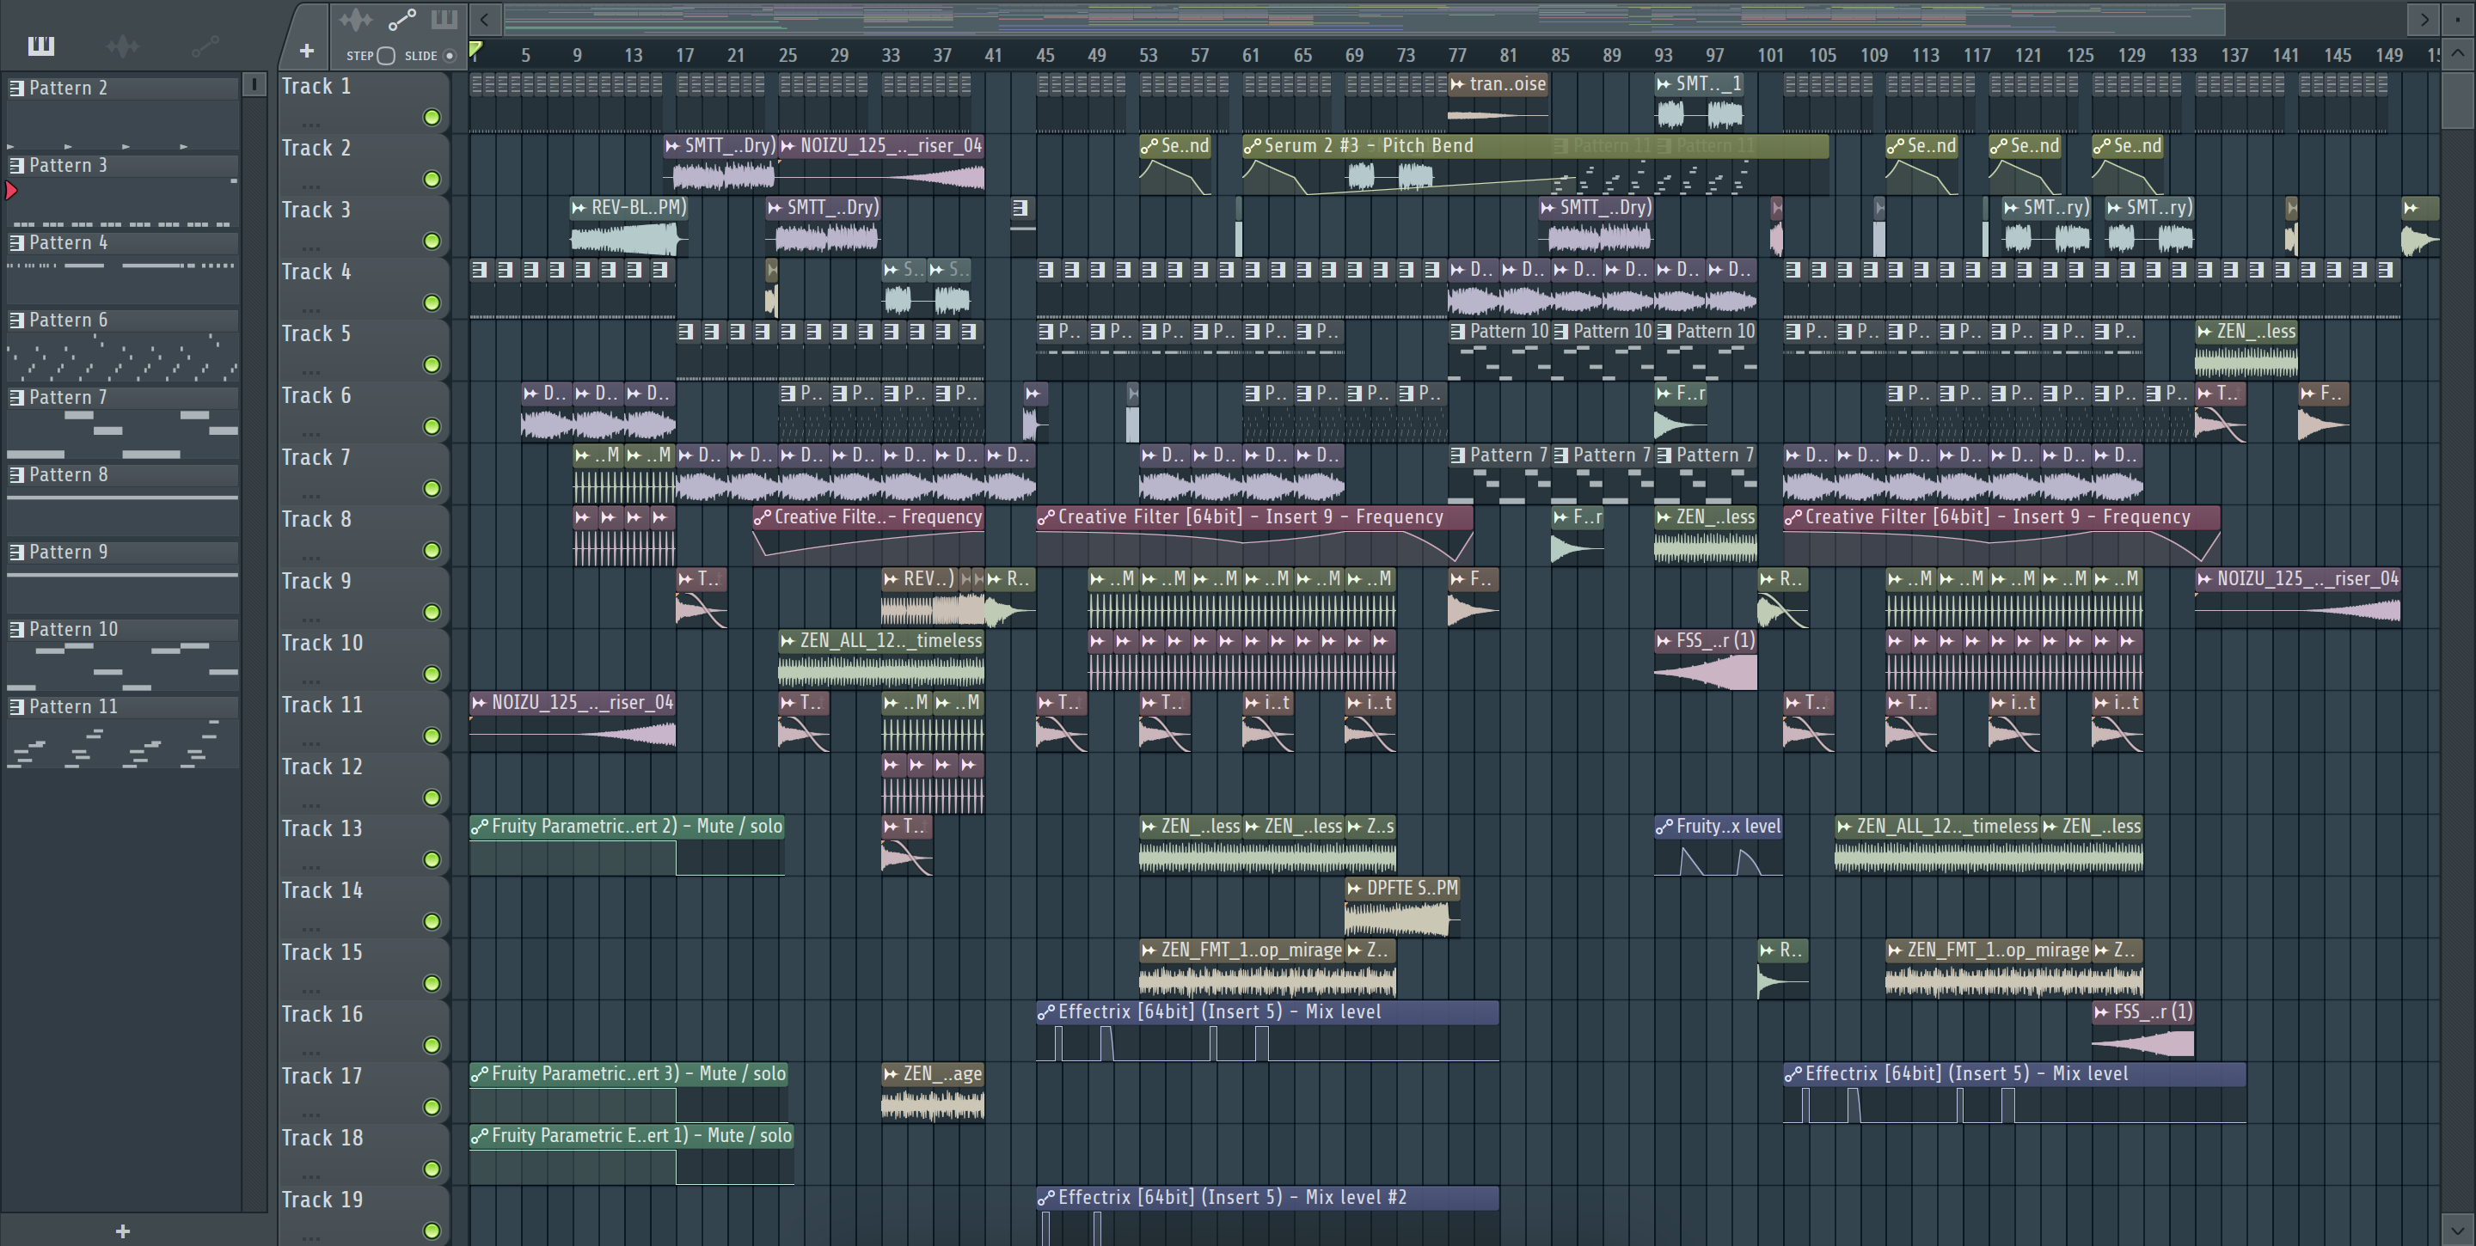The image size is (2476, 1246).
Task: Open menu of Fruity..x level clip on Track 13
Action: (x=1664, y=826)
